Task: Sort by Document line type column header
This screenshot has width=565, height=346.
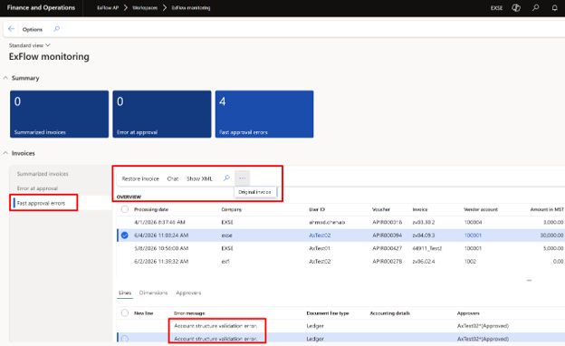Action: (328, 313)
